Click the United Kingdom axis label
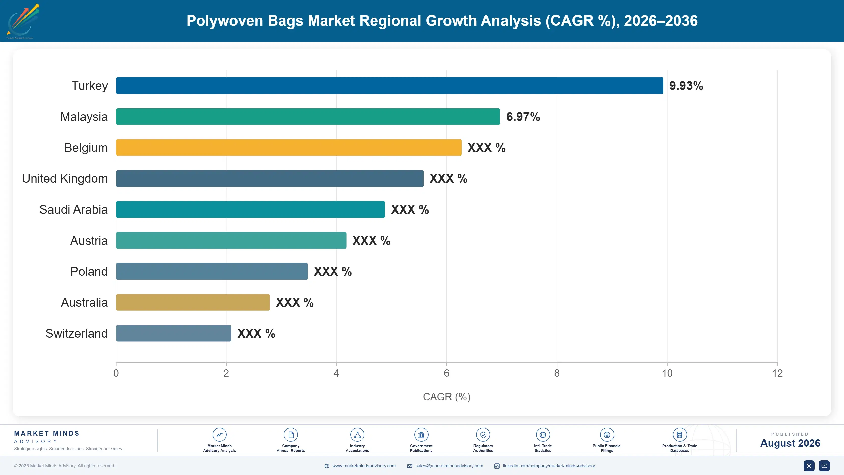This screenshot has height=475, width=844. (65, 178)
